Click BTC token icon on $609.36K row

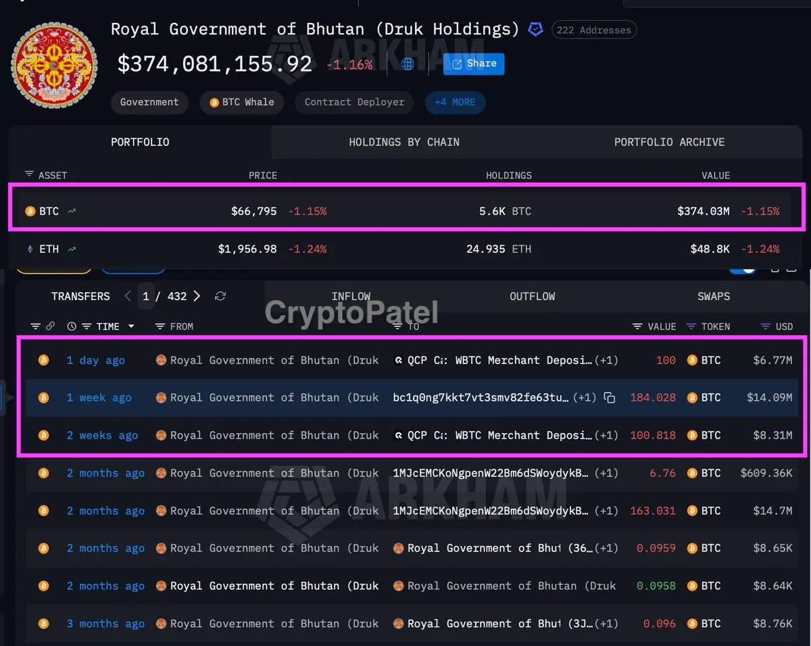(x=692, y=473)
